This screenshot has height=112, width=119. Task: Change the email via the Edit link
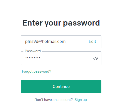[x=92, y=41]
